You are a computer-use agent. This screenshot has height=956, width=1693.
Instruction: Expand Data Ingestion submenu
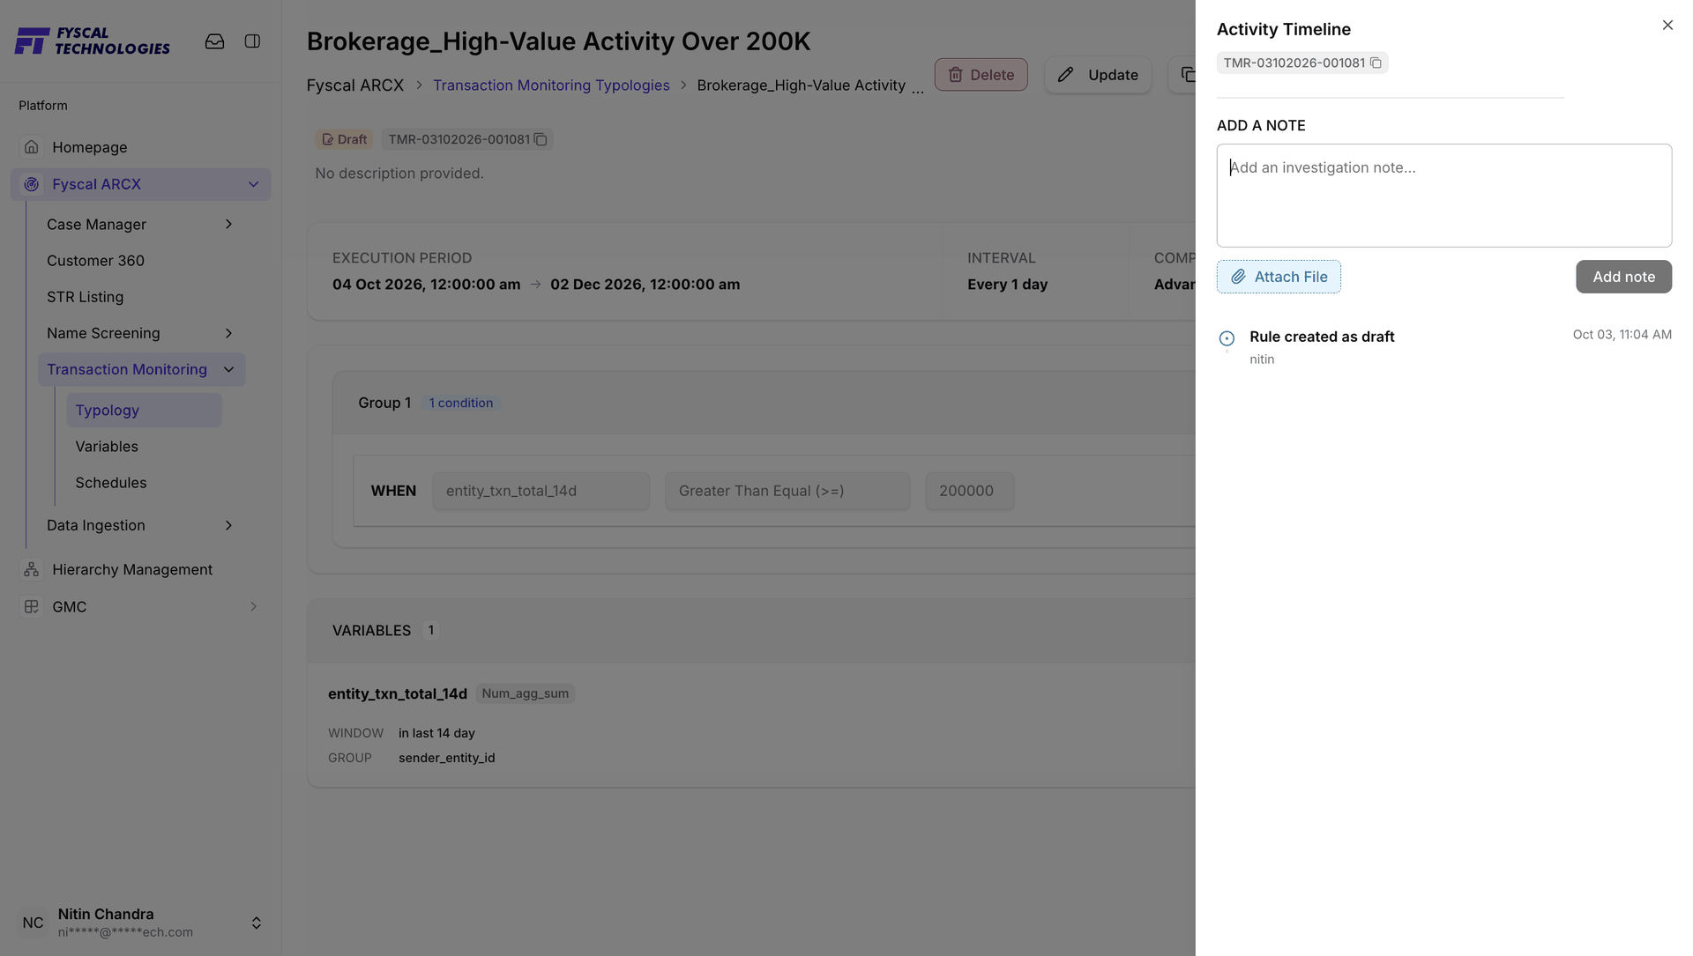pyautogui.click(x=228, y=525)
